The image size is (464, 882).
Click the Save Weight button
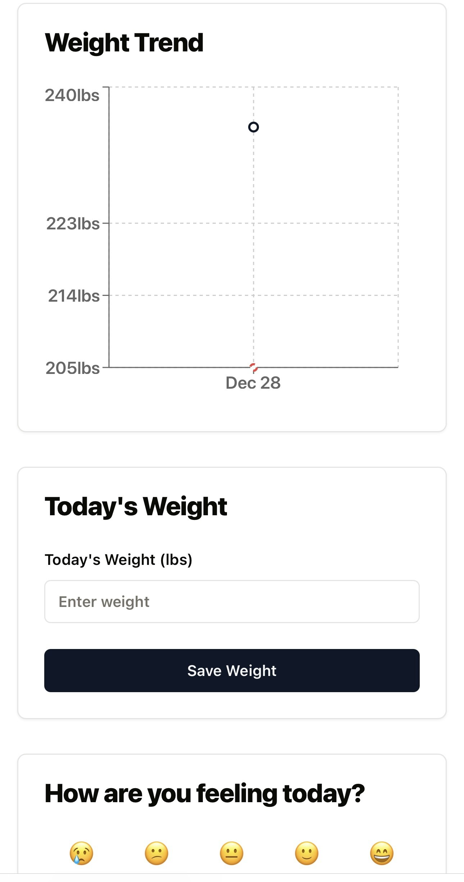pos(232,671)
